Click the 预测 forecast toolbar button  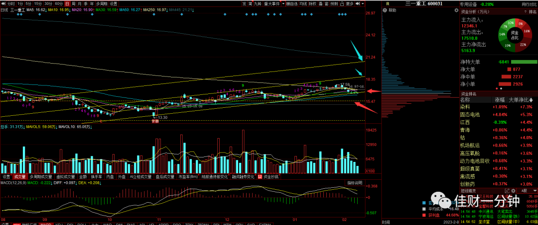pos(334,4)
